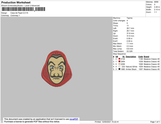The width and height of the screenshot is (161, 124).
Task: Click the Width value '2.10 in'
Action: coord(157,10)
